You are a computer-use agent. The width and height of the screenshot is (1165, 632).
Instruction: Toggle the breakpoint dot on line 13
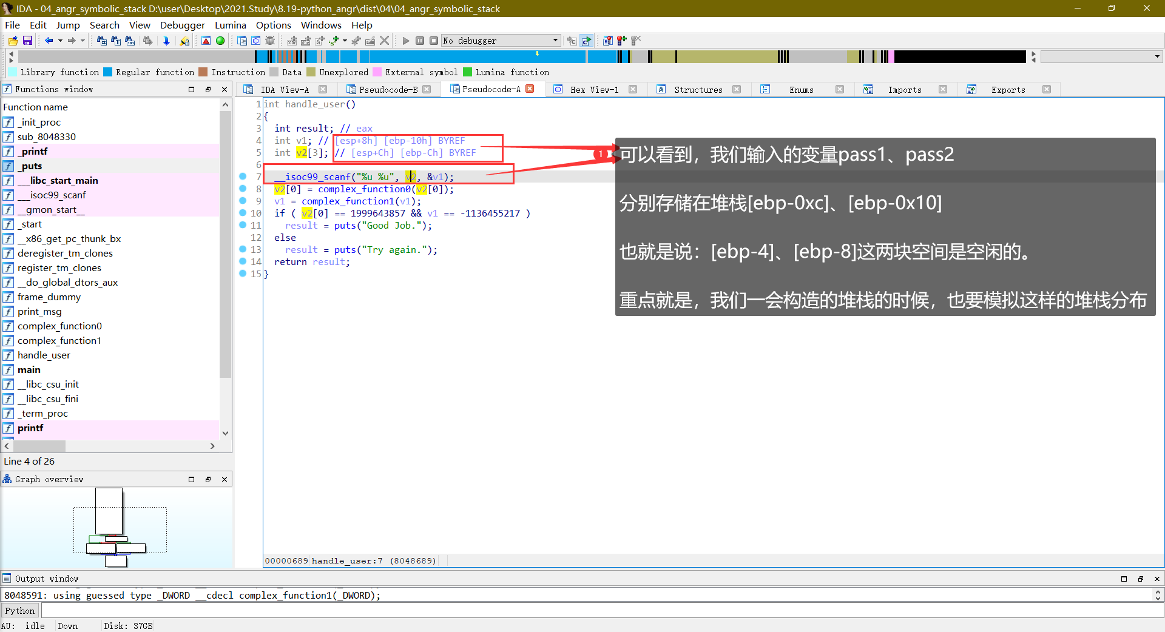243,249
